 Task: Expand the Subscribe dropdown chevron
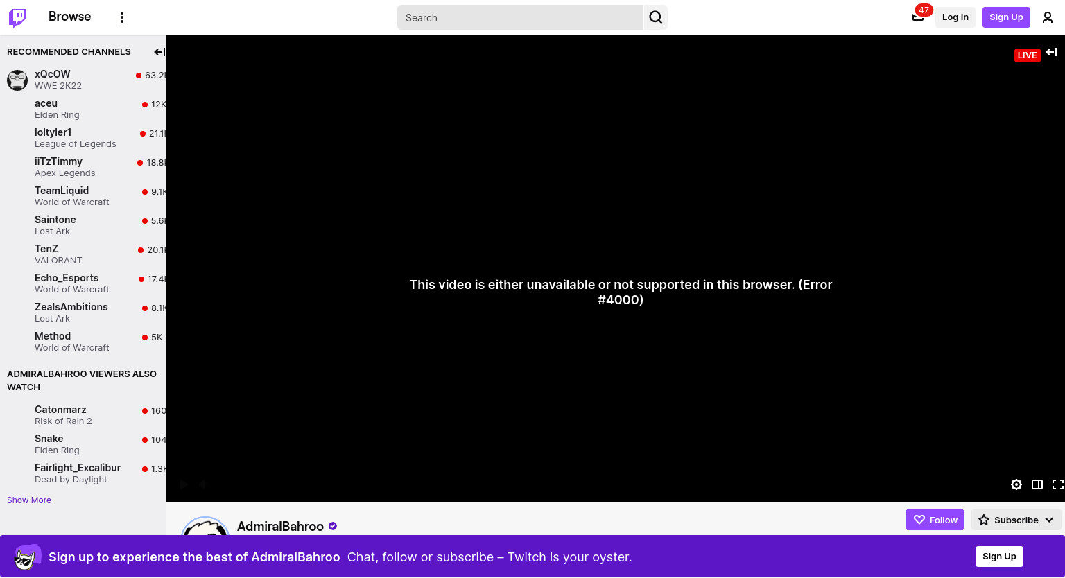[1050, 520]
